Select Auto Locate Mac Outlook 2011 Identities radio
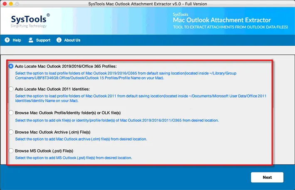 11,89
